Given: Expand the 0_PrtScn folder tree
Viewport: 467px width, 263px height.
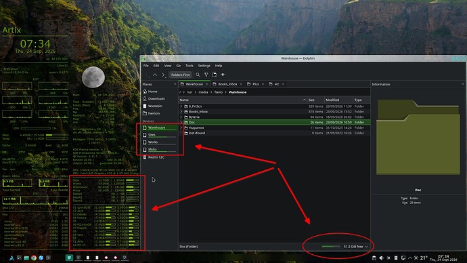Looking at the screenshot, I should 181,106.
